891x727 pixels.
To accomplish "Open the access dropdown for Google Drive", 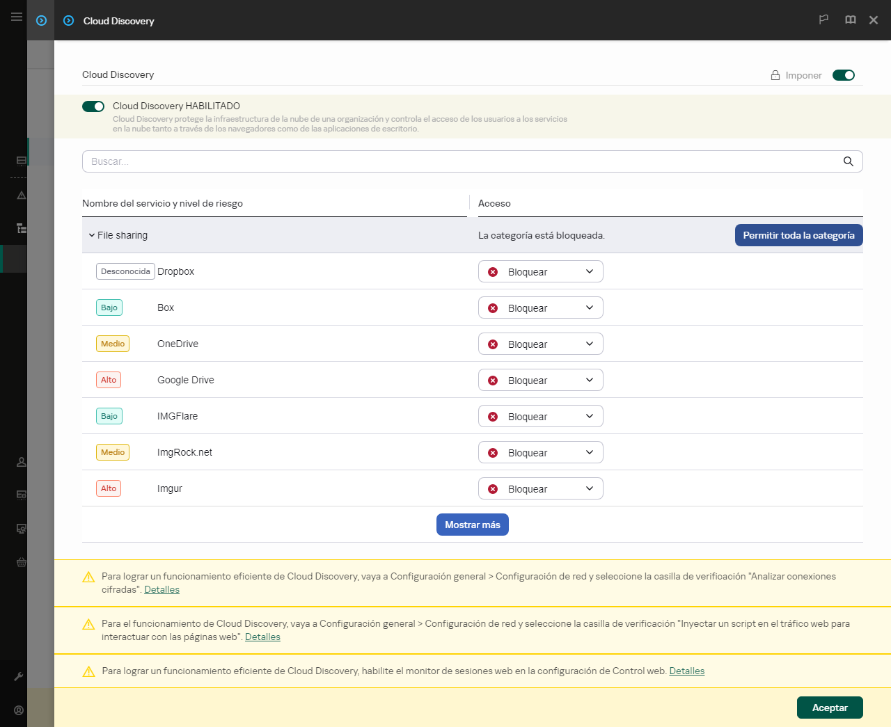I will click(540, 380).
